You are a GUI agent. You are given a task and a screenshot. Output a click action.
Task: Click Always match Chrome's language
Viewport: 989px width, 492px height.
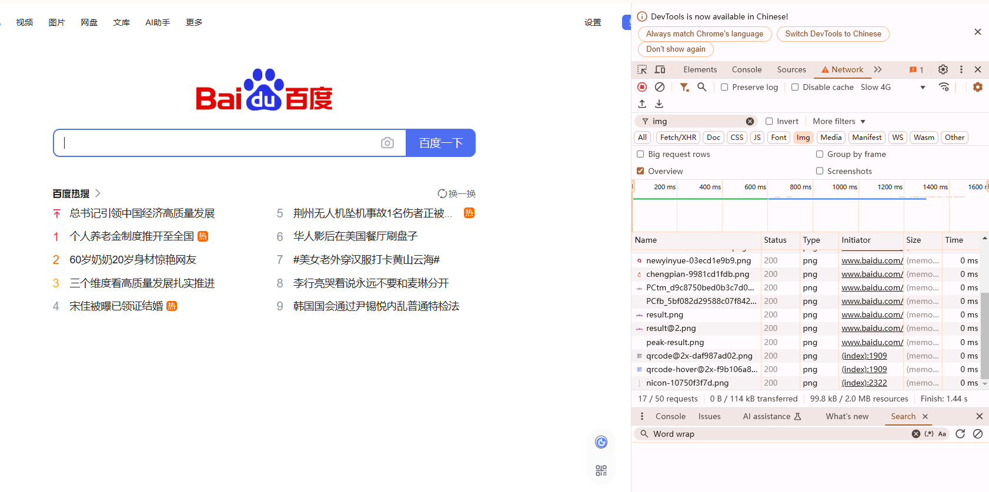(x=704, y=34)
